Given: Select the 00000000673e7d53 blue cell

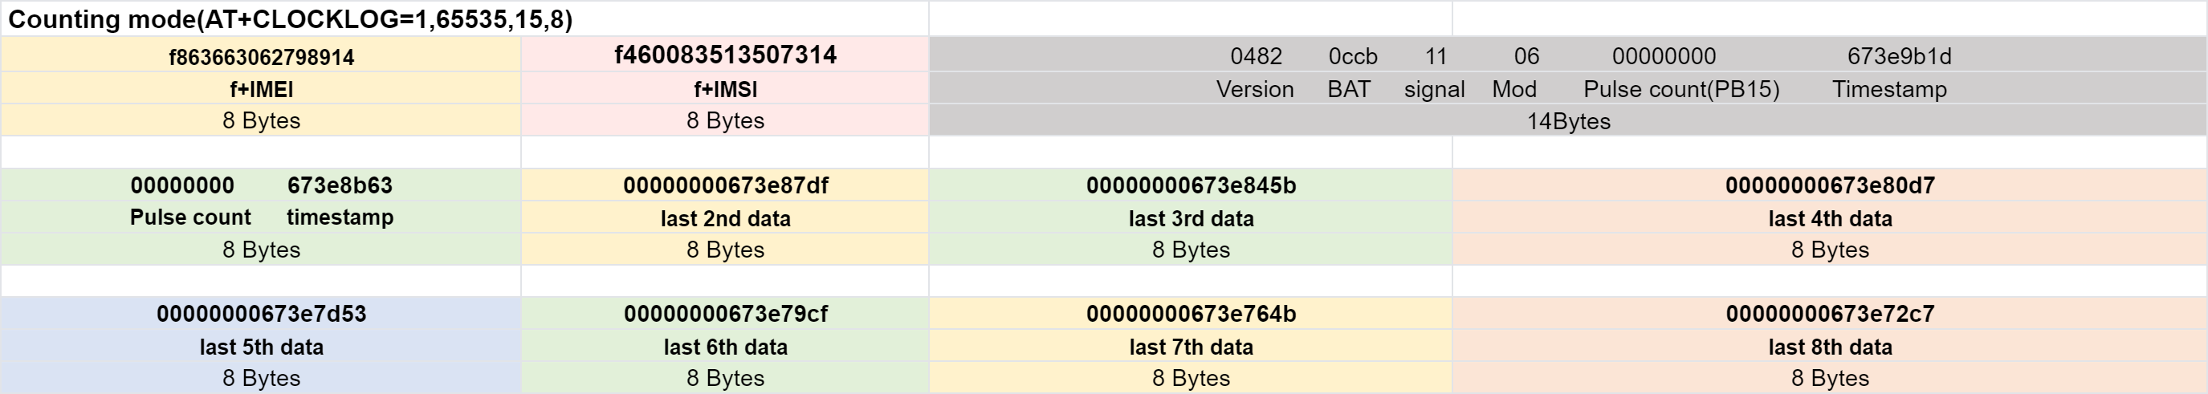Looking at the screenshot, I should (x=262, y=314).
